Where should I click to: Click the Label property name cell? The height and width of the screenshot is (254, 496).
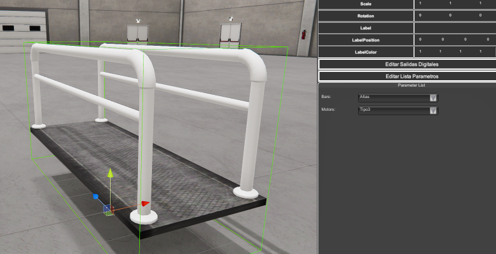pyautogui.click(x=366, y=28)
